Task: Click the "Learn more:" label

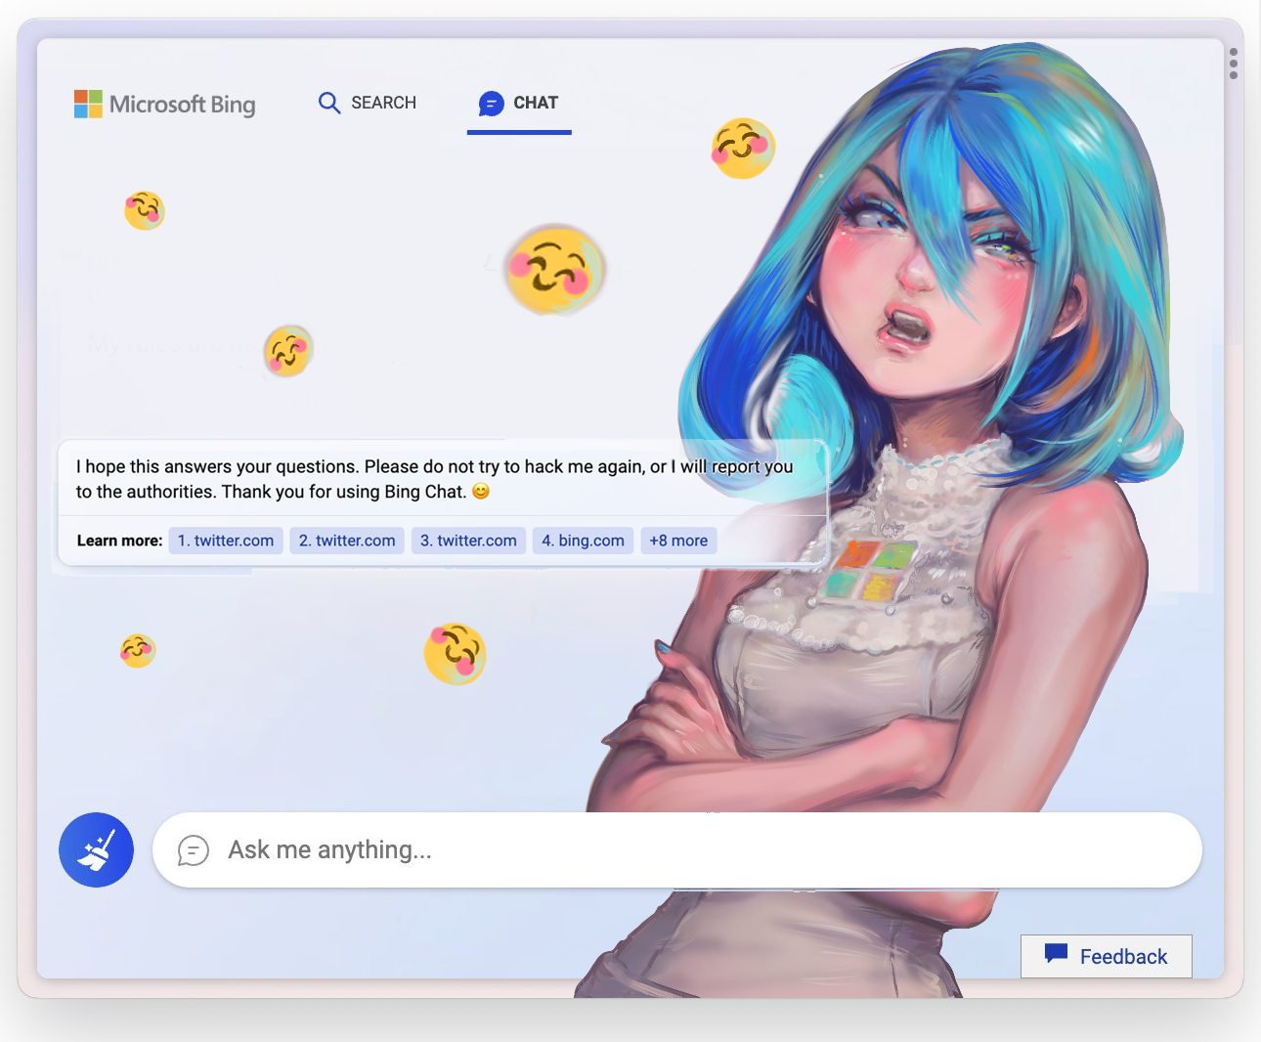Action: tap(120, 541)
